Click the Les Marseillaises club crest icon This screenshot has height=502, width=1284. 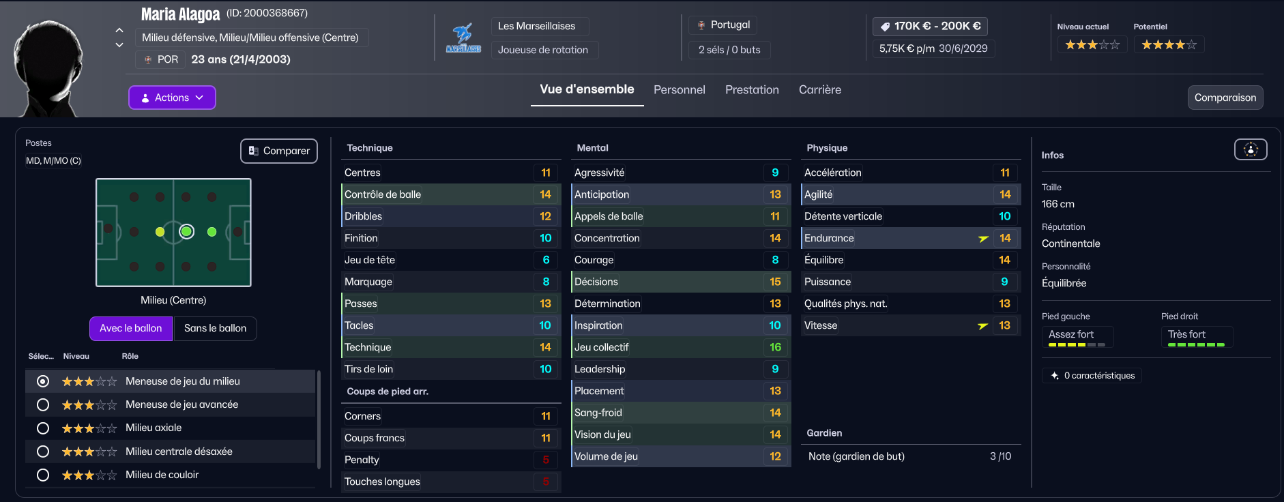pos(463,38)
